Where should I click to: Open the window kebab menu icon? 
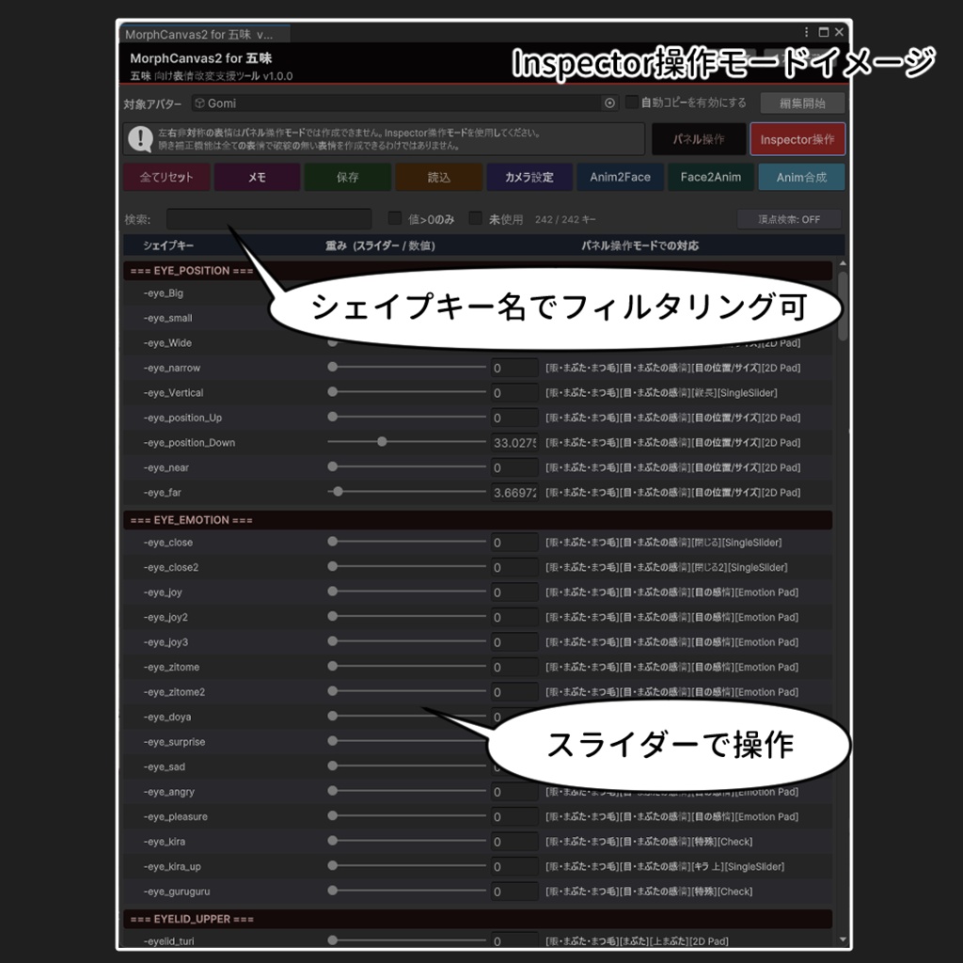806,32
